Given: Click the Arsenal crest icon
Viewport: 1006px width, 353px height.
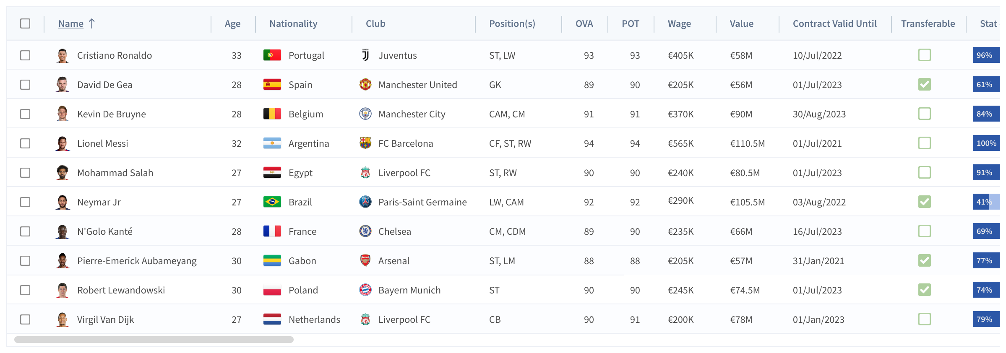Looking at the screenshot, I should pos(365,261).
